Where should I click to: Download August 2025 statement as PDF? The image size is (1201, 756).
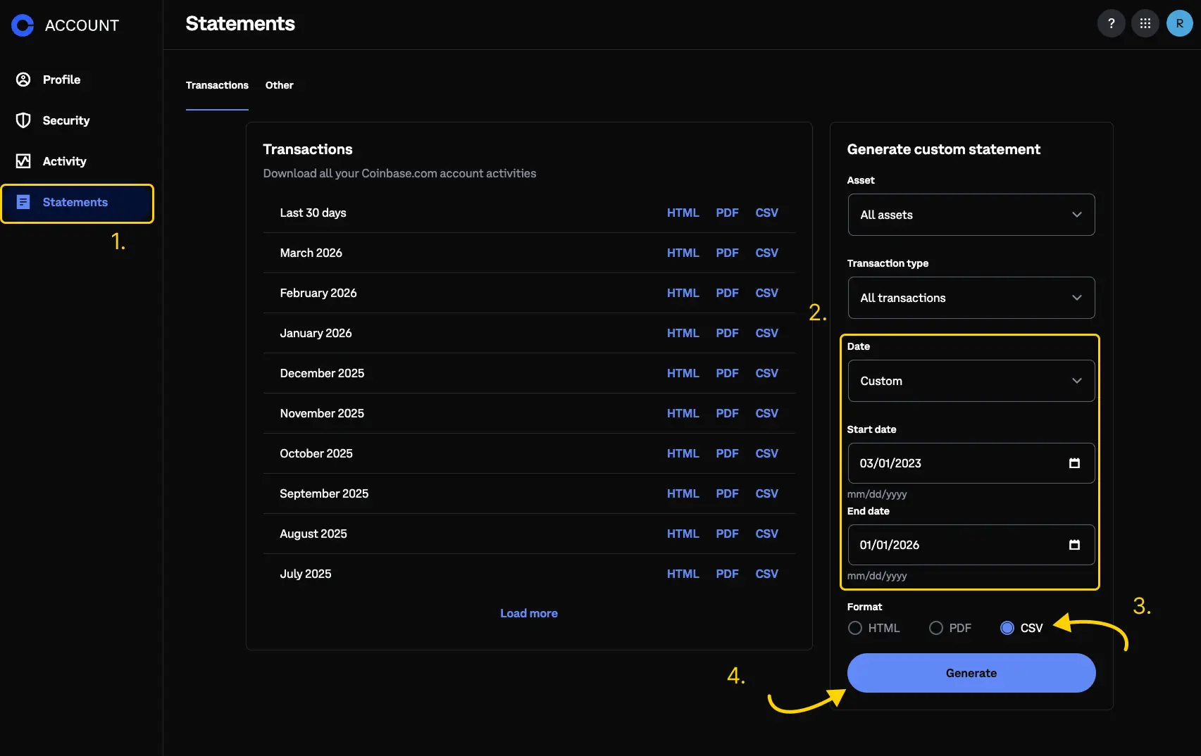[x=727, y=534]
